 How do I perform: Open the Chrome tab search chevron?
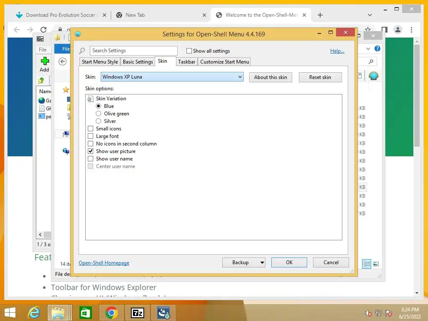[x=370, y=15]
